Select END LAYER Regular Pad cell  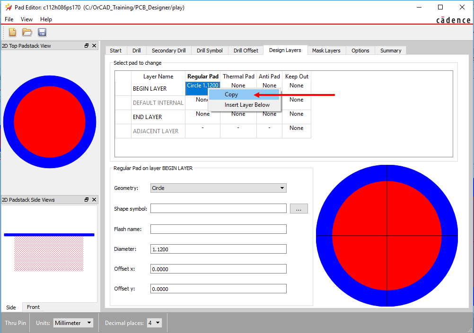pos(202,117)
